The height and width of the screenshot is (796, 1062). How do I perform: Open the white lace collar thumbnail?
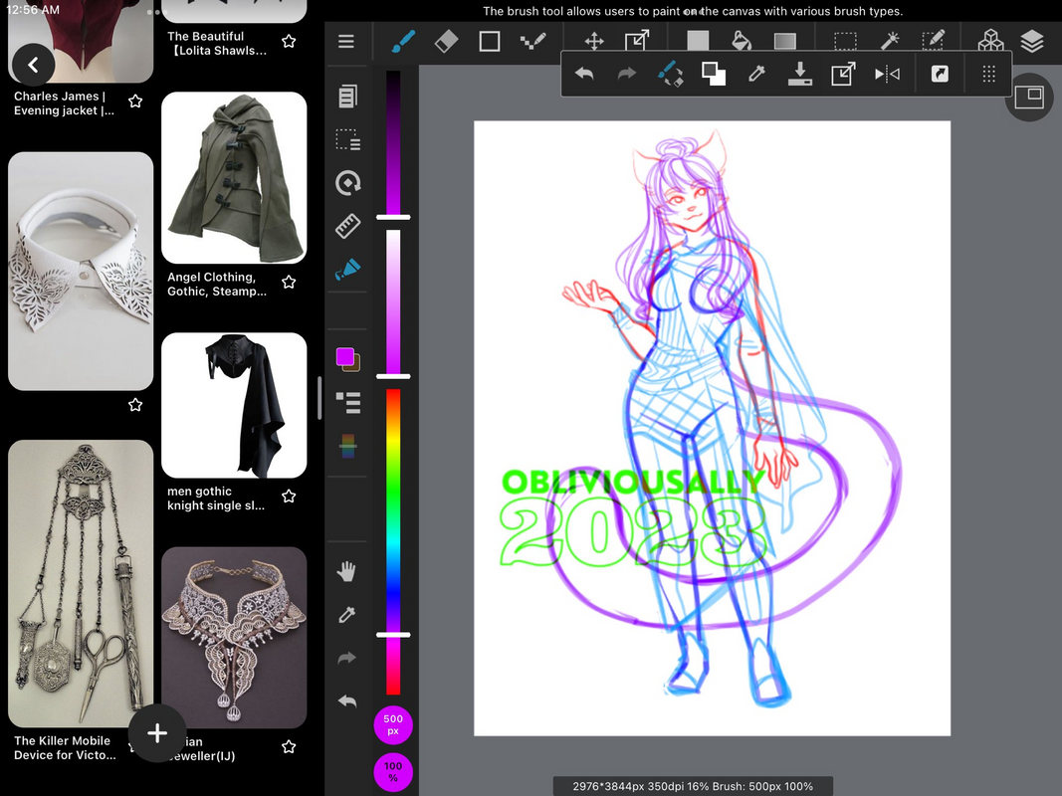pyautogui.click(x=81, y=271)
